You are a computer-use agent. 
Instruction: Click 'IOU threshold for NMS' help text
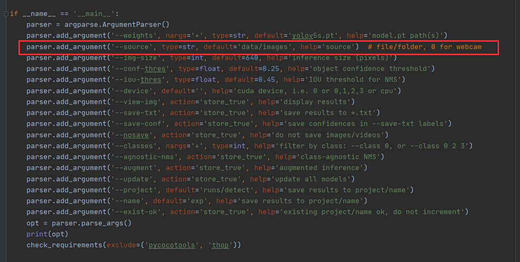point(353,79)
